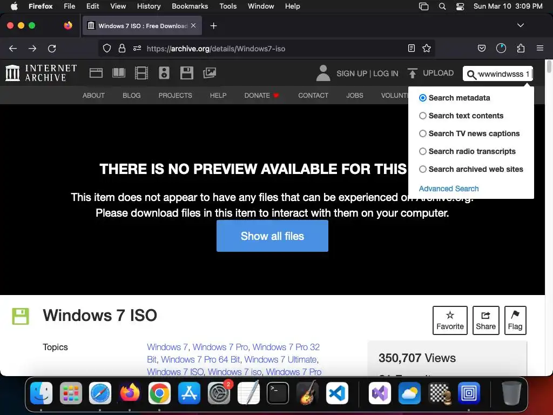Open the Pocket save icon
This screenshot has width=553, height=415.
(x=482, y=48)
